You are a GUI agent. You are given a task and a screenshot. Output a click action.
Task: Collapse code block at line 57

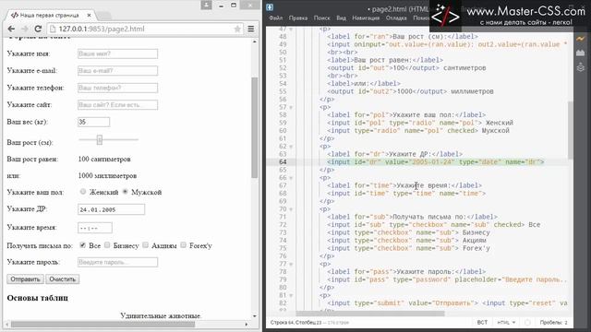click(x=291, y=107)
